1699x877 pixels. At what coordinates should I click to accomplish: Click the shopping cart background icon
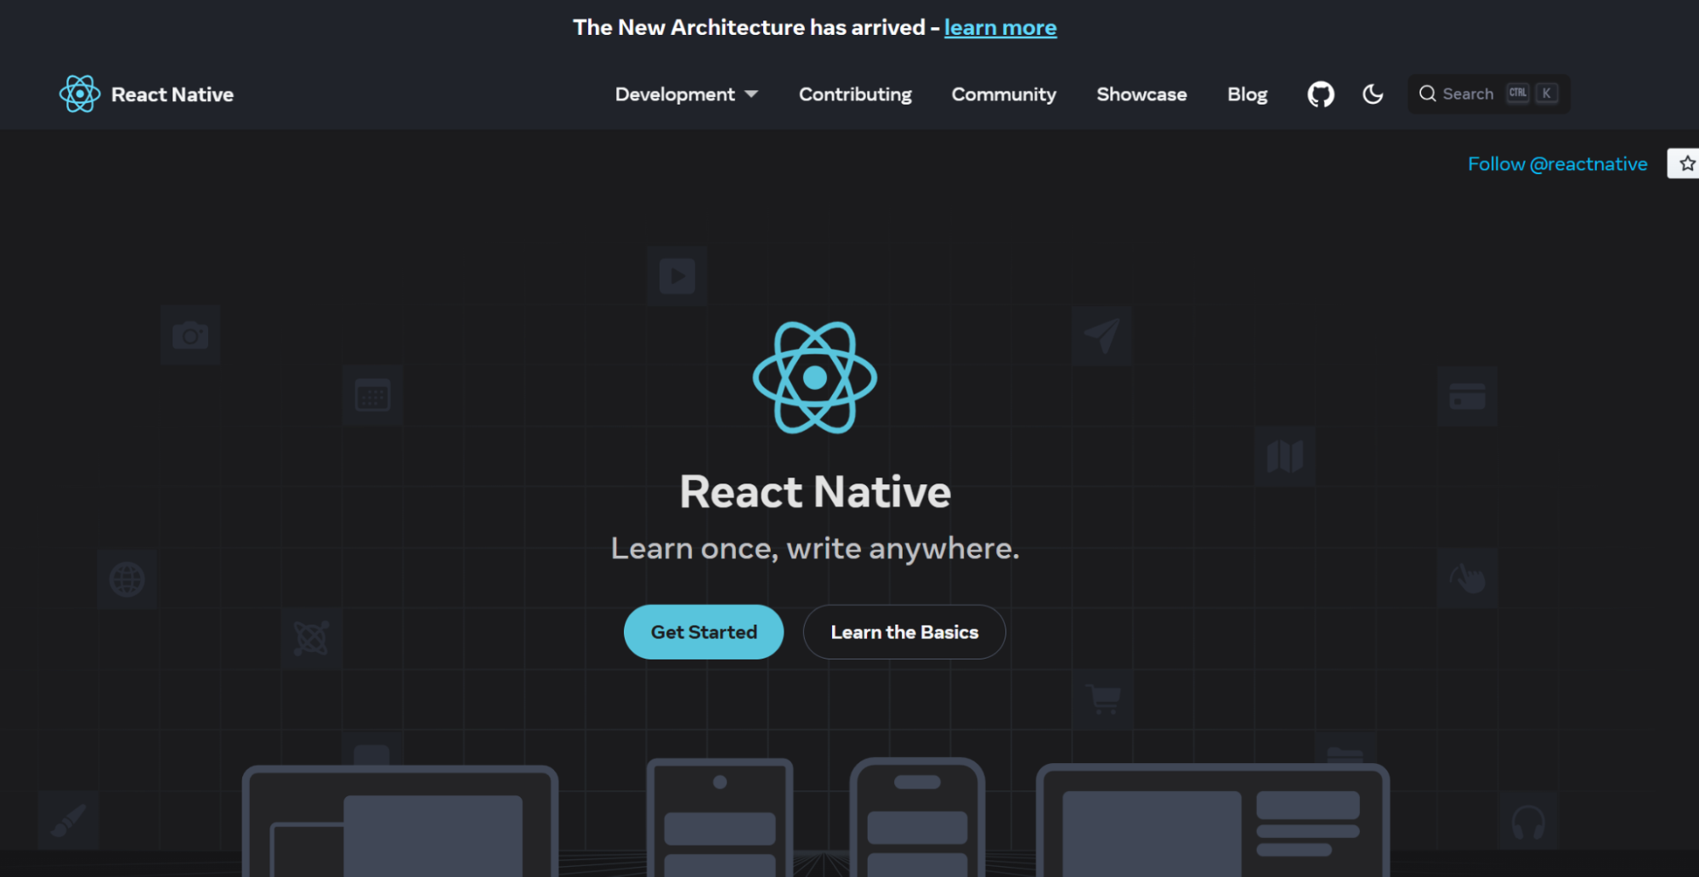(1102, 700)
